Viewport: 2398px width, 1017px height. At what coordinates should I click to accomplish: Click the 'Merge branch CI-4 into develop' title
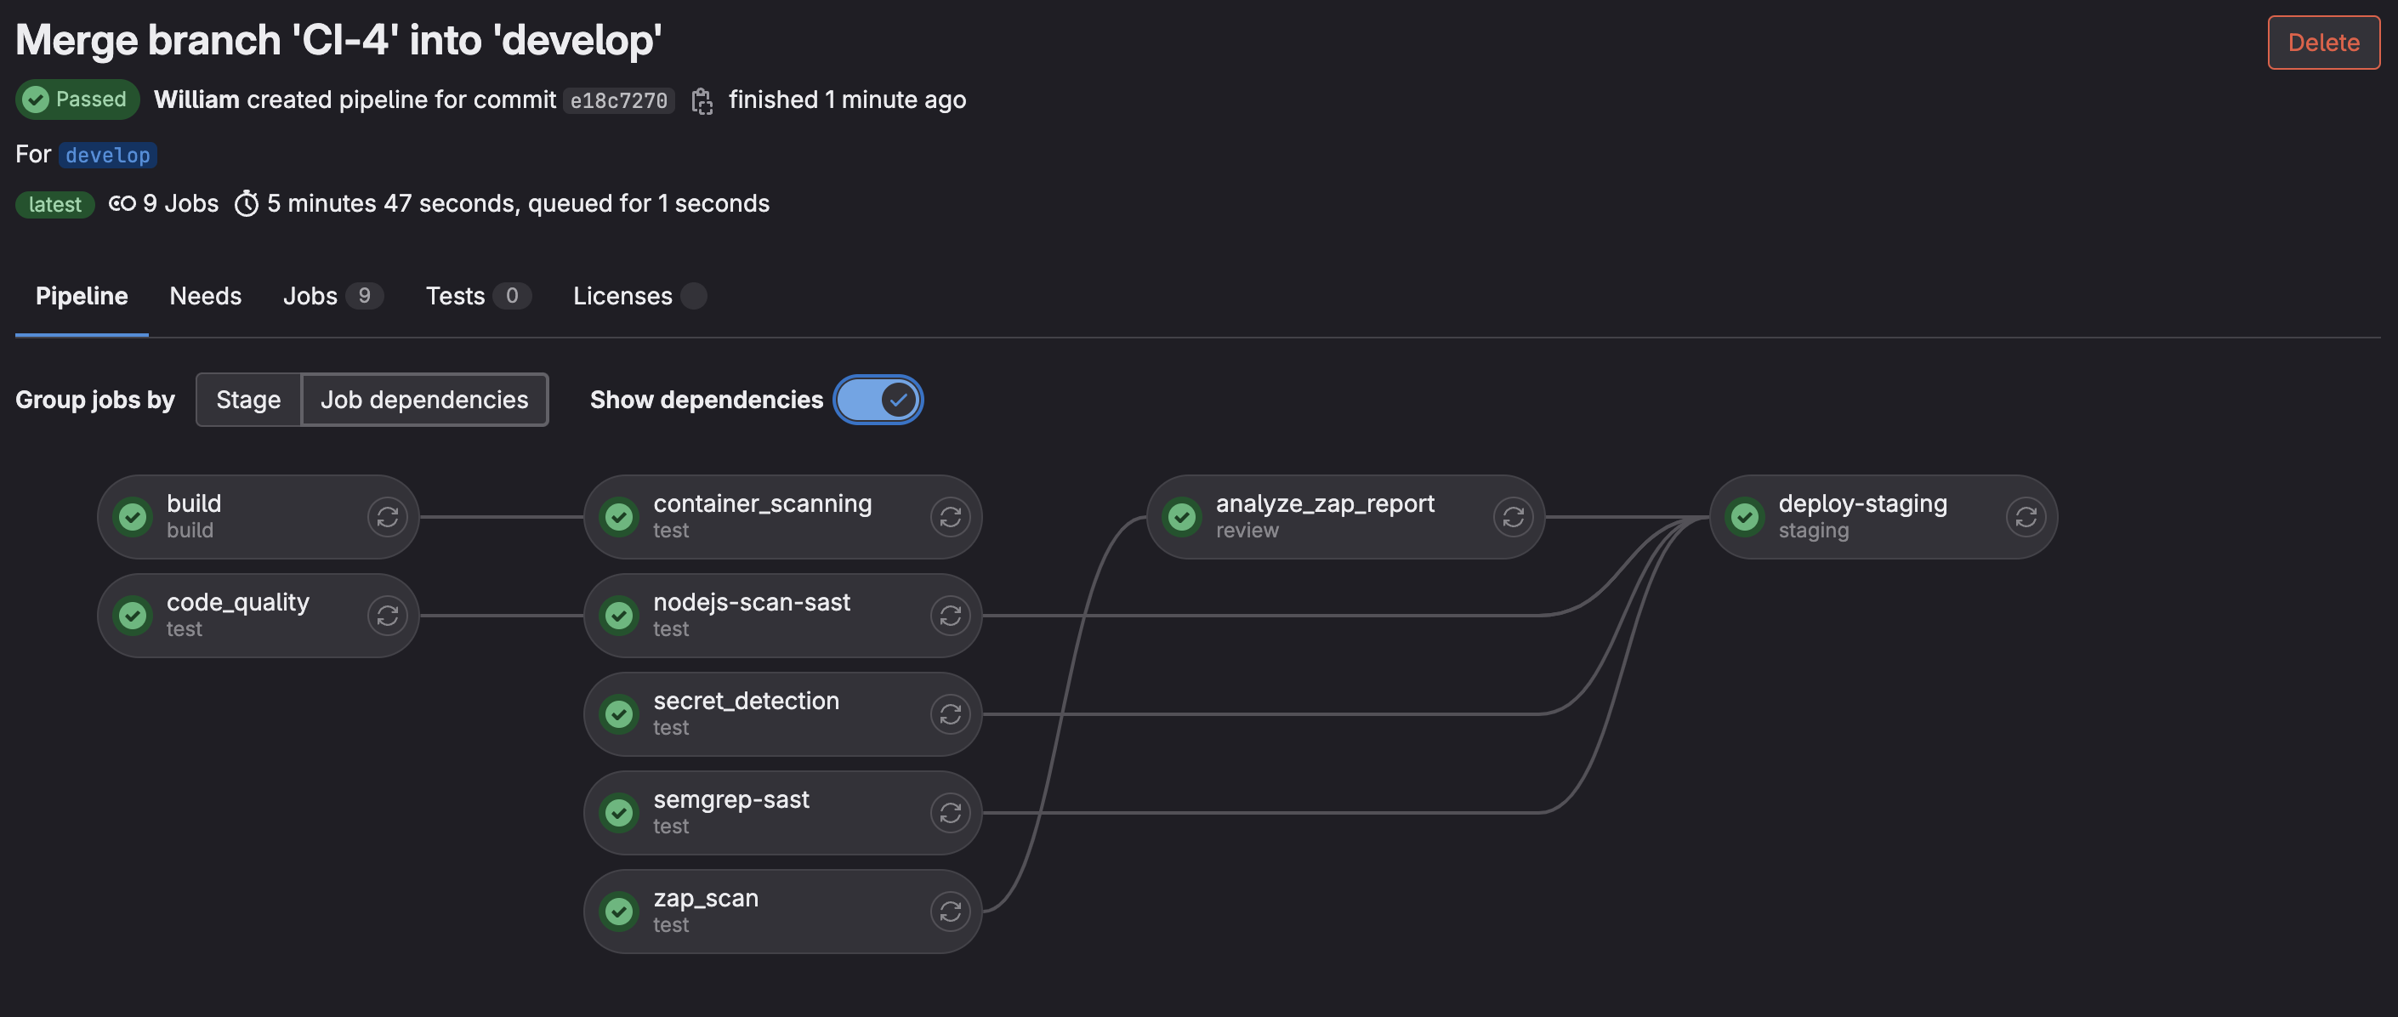338,40
